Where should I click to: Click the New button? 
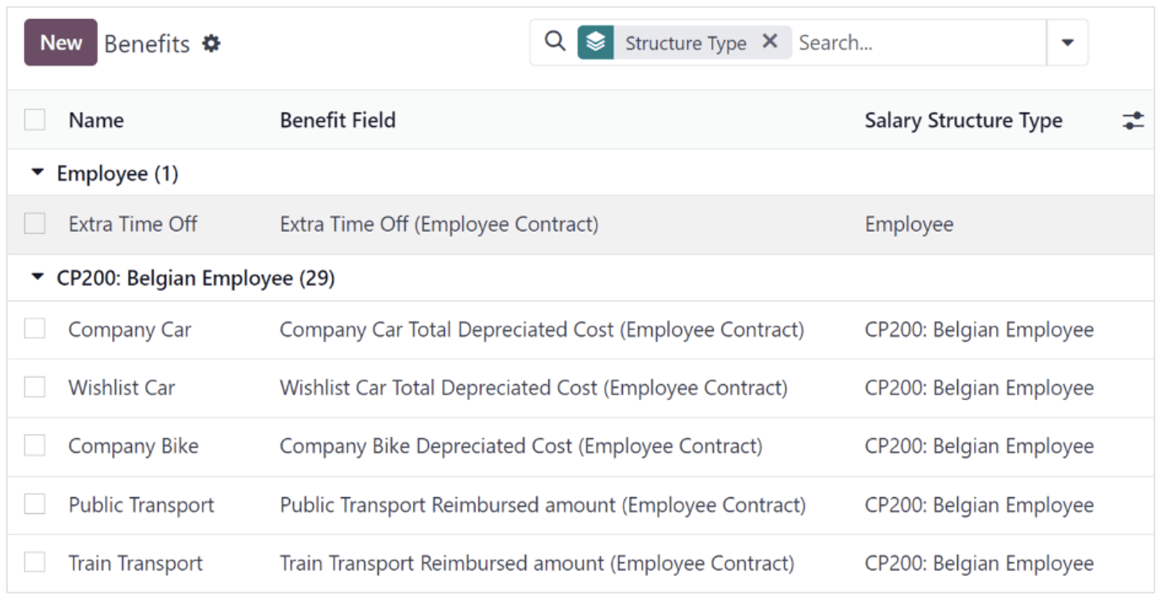pos(60,43)
